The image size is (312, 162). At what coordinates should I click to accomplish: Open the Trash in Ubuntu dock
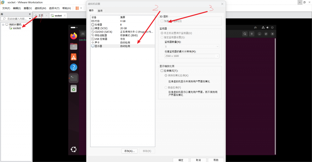[73, 88]
